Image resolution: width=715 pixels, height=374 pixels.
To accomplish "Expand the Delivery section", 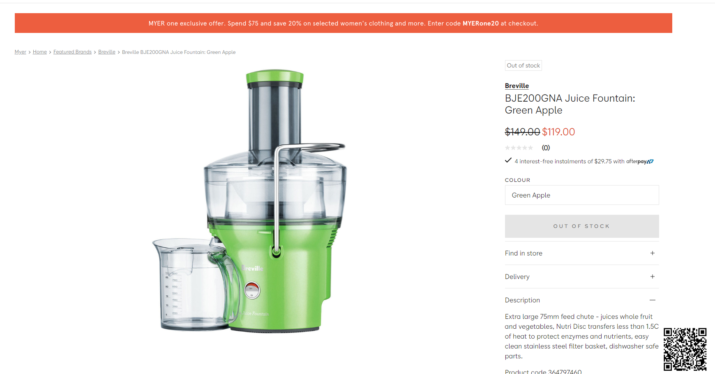I will tap(582, 276).
